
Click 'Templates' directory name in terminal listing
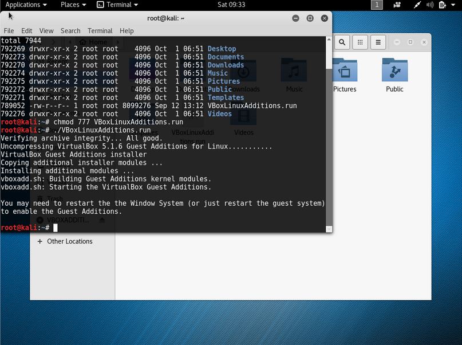coord(226,97)
